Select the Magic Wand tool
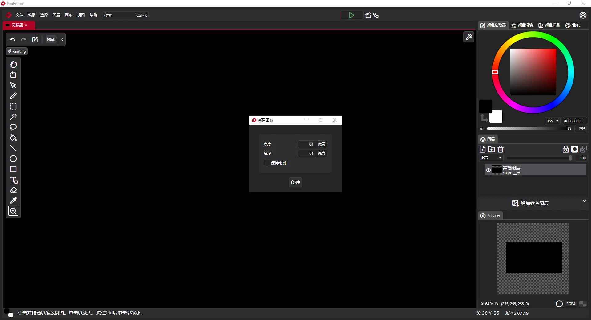Image resolution: width=591 pixels, height=320 pixels. pyautogui.click(x=13, y=117)
